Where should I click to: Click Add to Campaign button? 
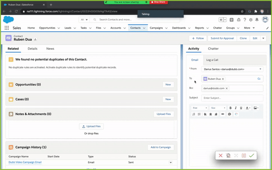160,147
